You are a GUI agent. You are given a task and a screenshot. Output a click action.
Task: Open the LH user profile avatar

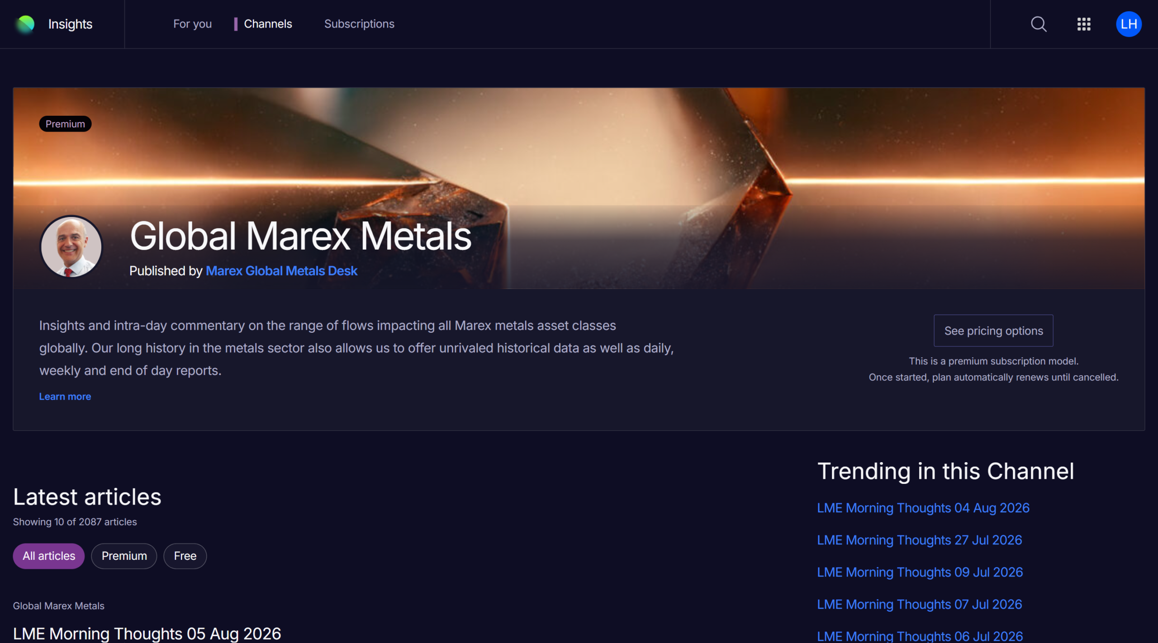point(1129,24)
